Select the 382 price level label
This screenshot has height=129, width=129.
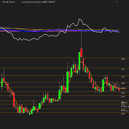tap(123, 83)
